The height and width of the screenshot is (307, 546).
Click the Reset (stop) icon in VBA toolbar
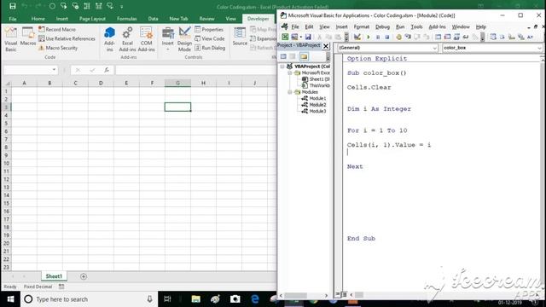[x=386, y=37]
